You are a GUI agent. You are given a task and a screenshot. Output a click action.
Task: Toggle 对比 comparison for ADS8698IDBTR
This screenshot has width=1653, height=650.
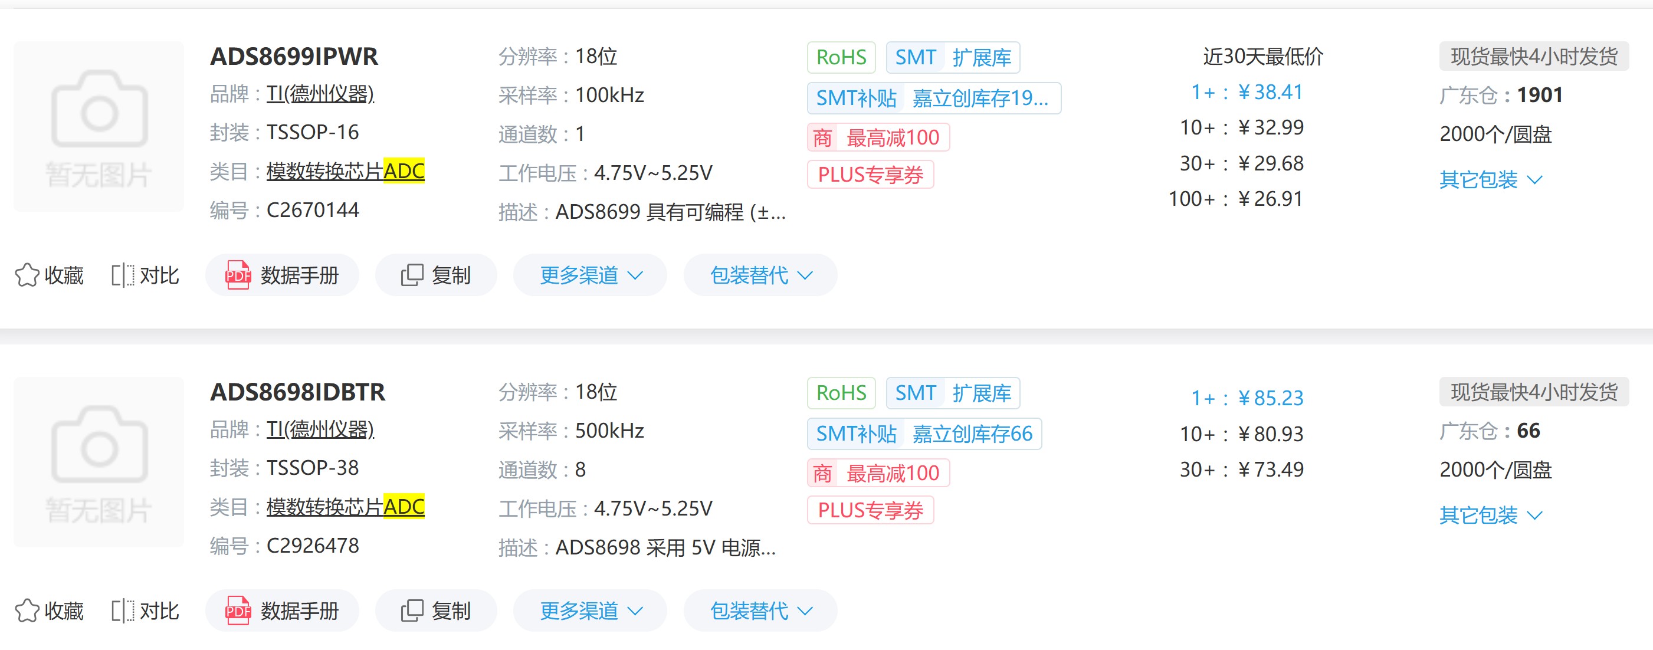[145, 610]
